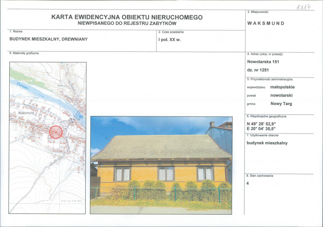Select the value 'nowotarski'
This screenshot has width=323, height=227.
pos(282,96)
